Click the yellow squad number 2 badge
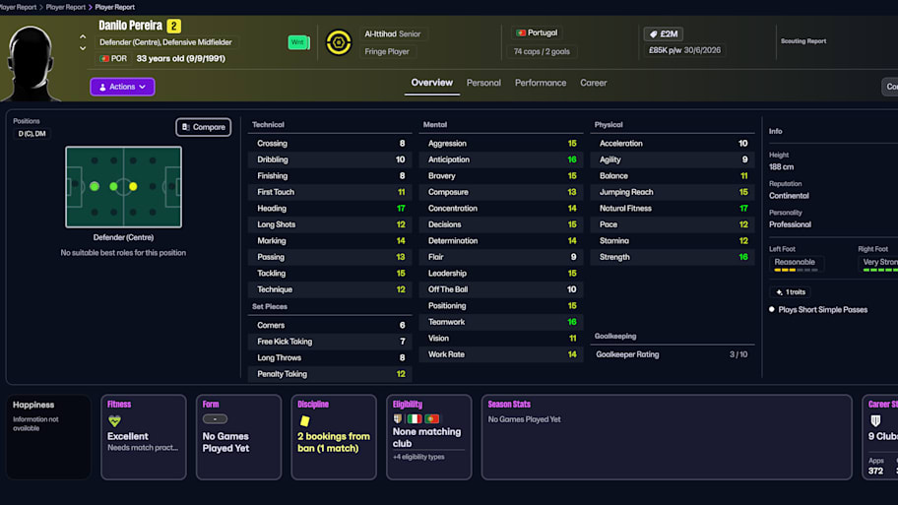The height and width of the screenshot is (505, 898). tap(173, 26)
